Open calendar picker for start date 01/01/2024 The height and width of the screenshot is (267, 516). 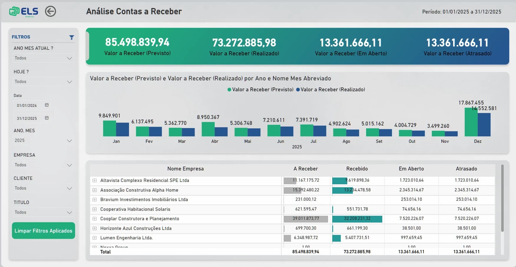point(47,105)
